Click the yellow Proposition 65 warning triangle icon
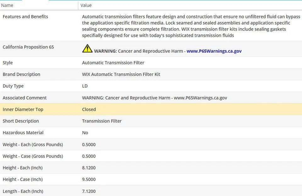 click(87, 48)
